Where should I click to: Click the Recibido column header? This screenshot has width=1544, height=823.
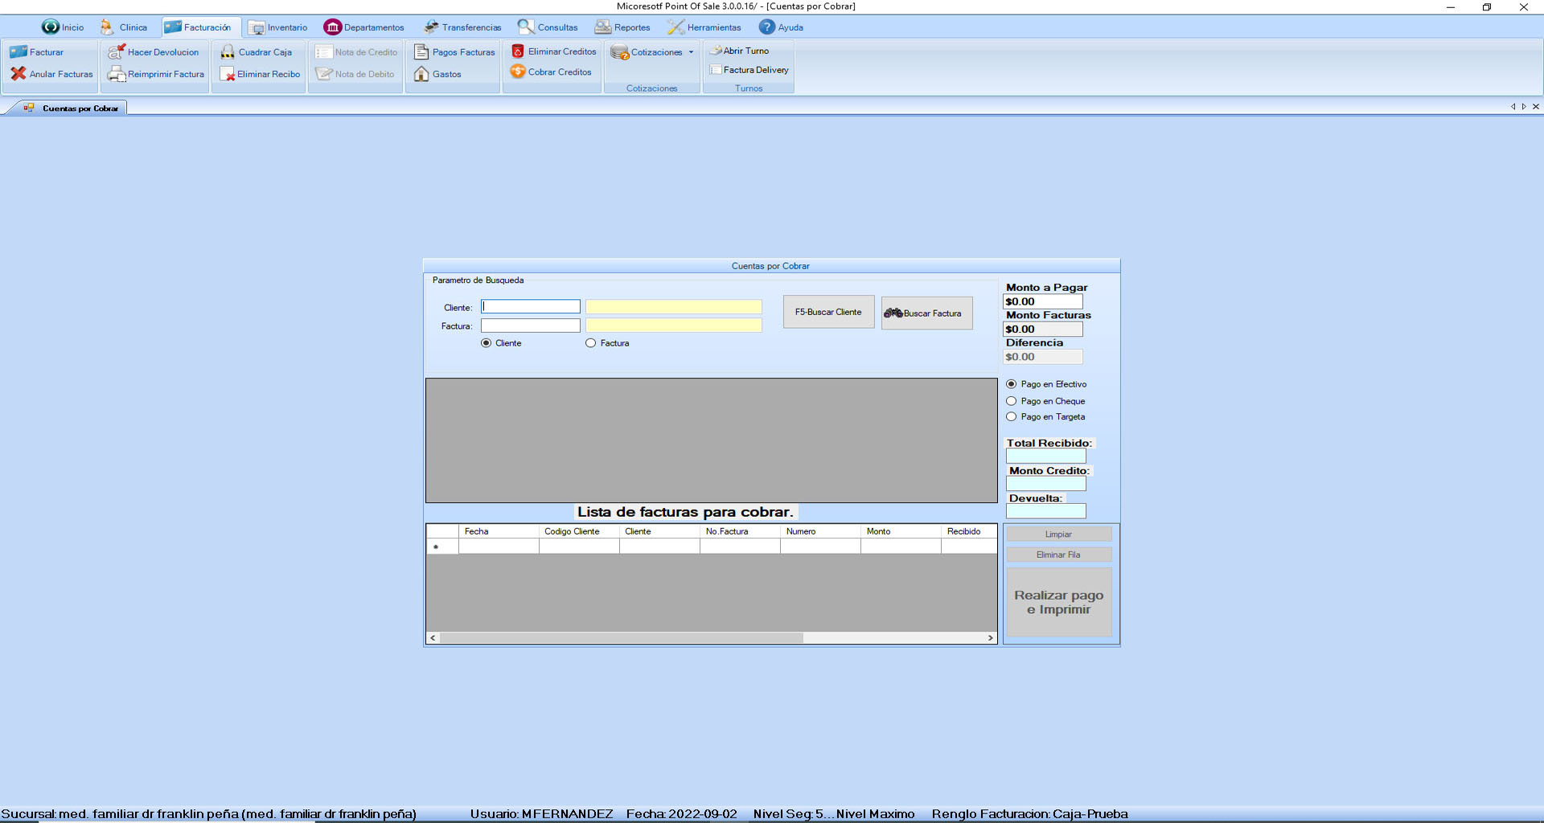[969, 531]
